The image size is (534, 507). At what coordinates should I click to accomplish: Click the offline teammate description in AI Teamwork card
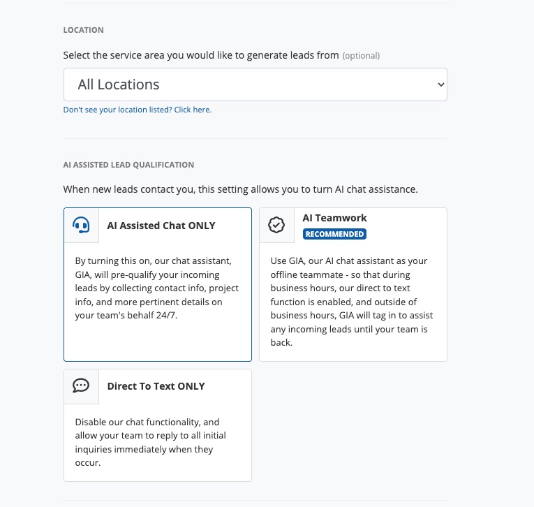(352, 301)
